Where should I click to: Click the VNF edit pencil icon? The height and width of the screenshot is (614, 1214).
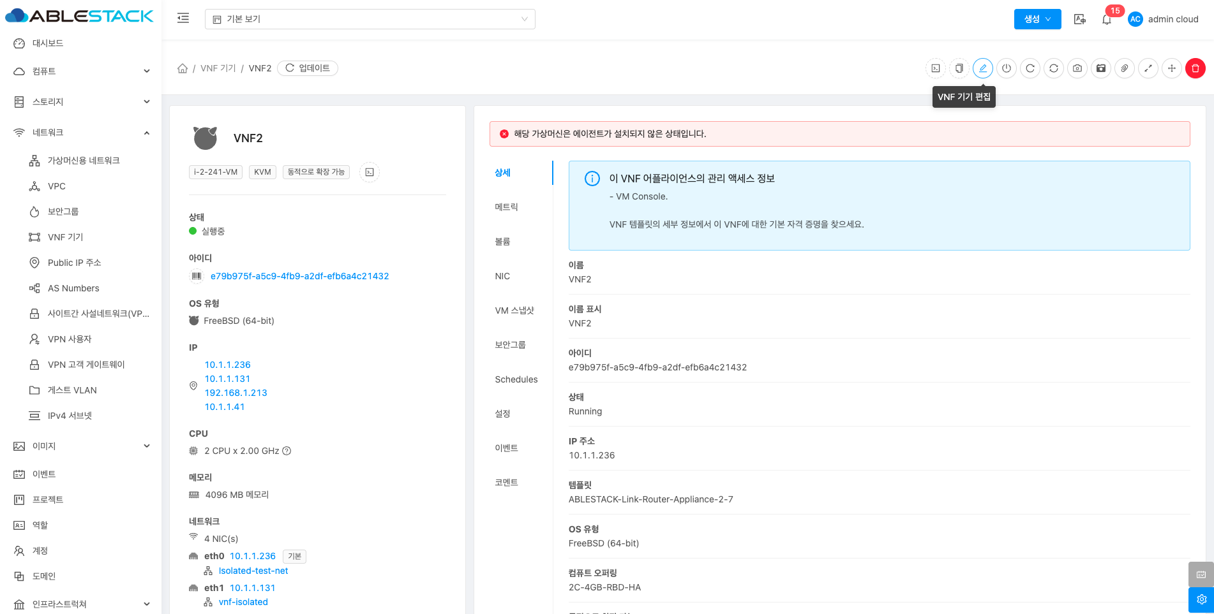click(982, 68)
